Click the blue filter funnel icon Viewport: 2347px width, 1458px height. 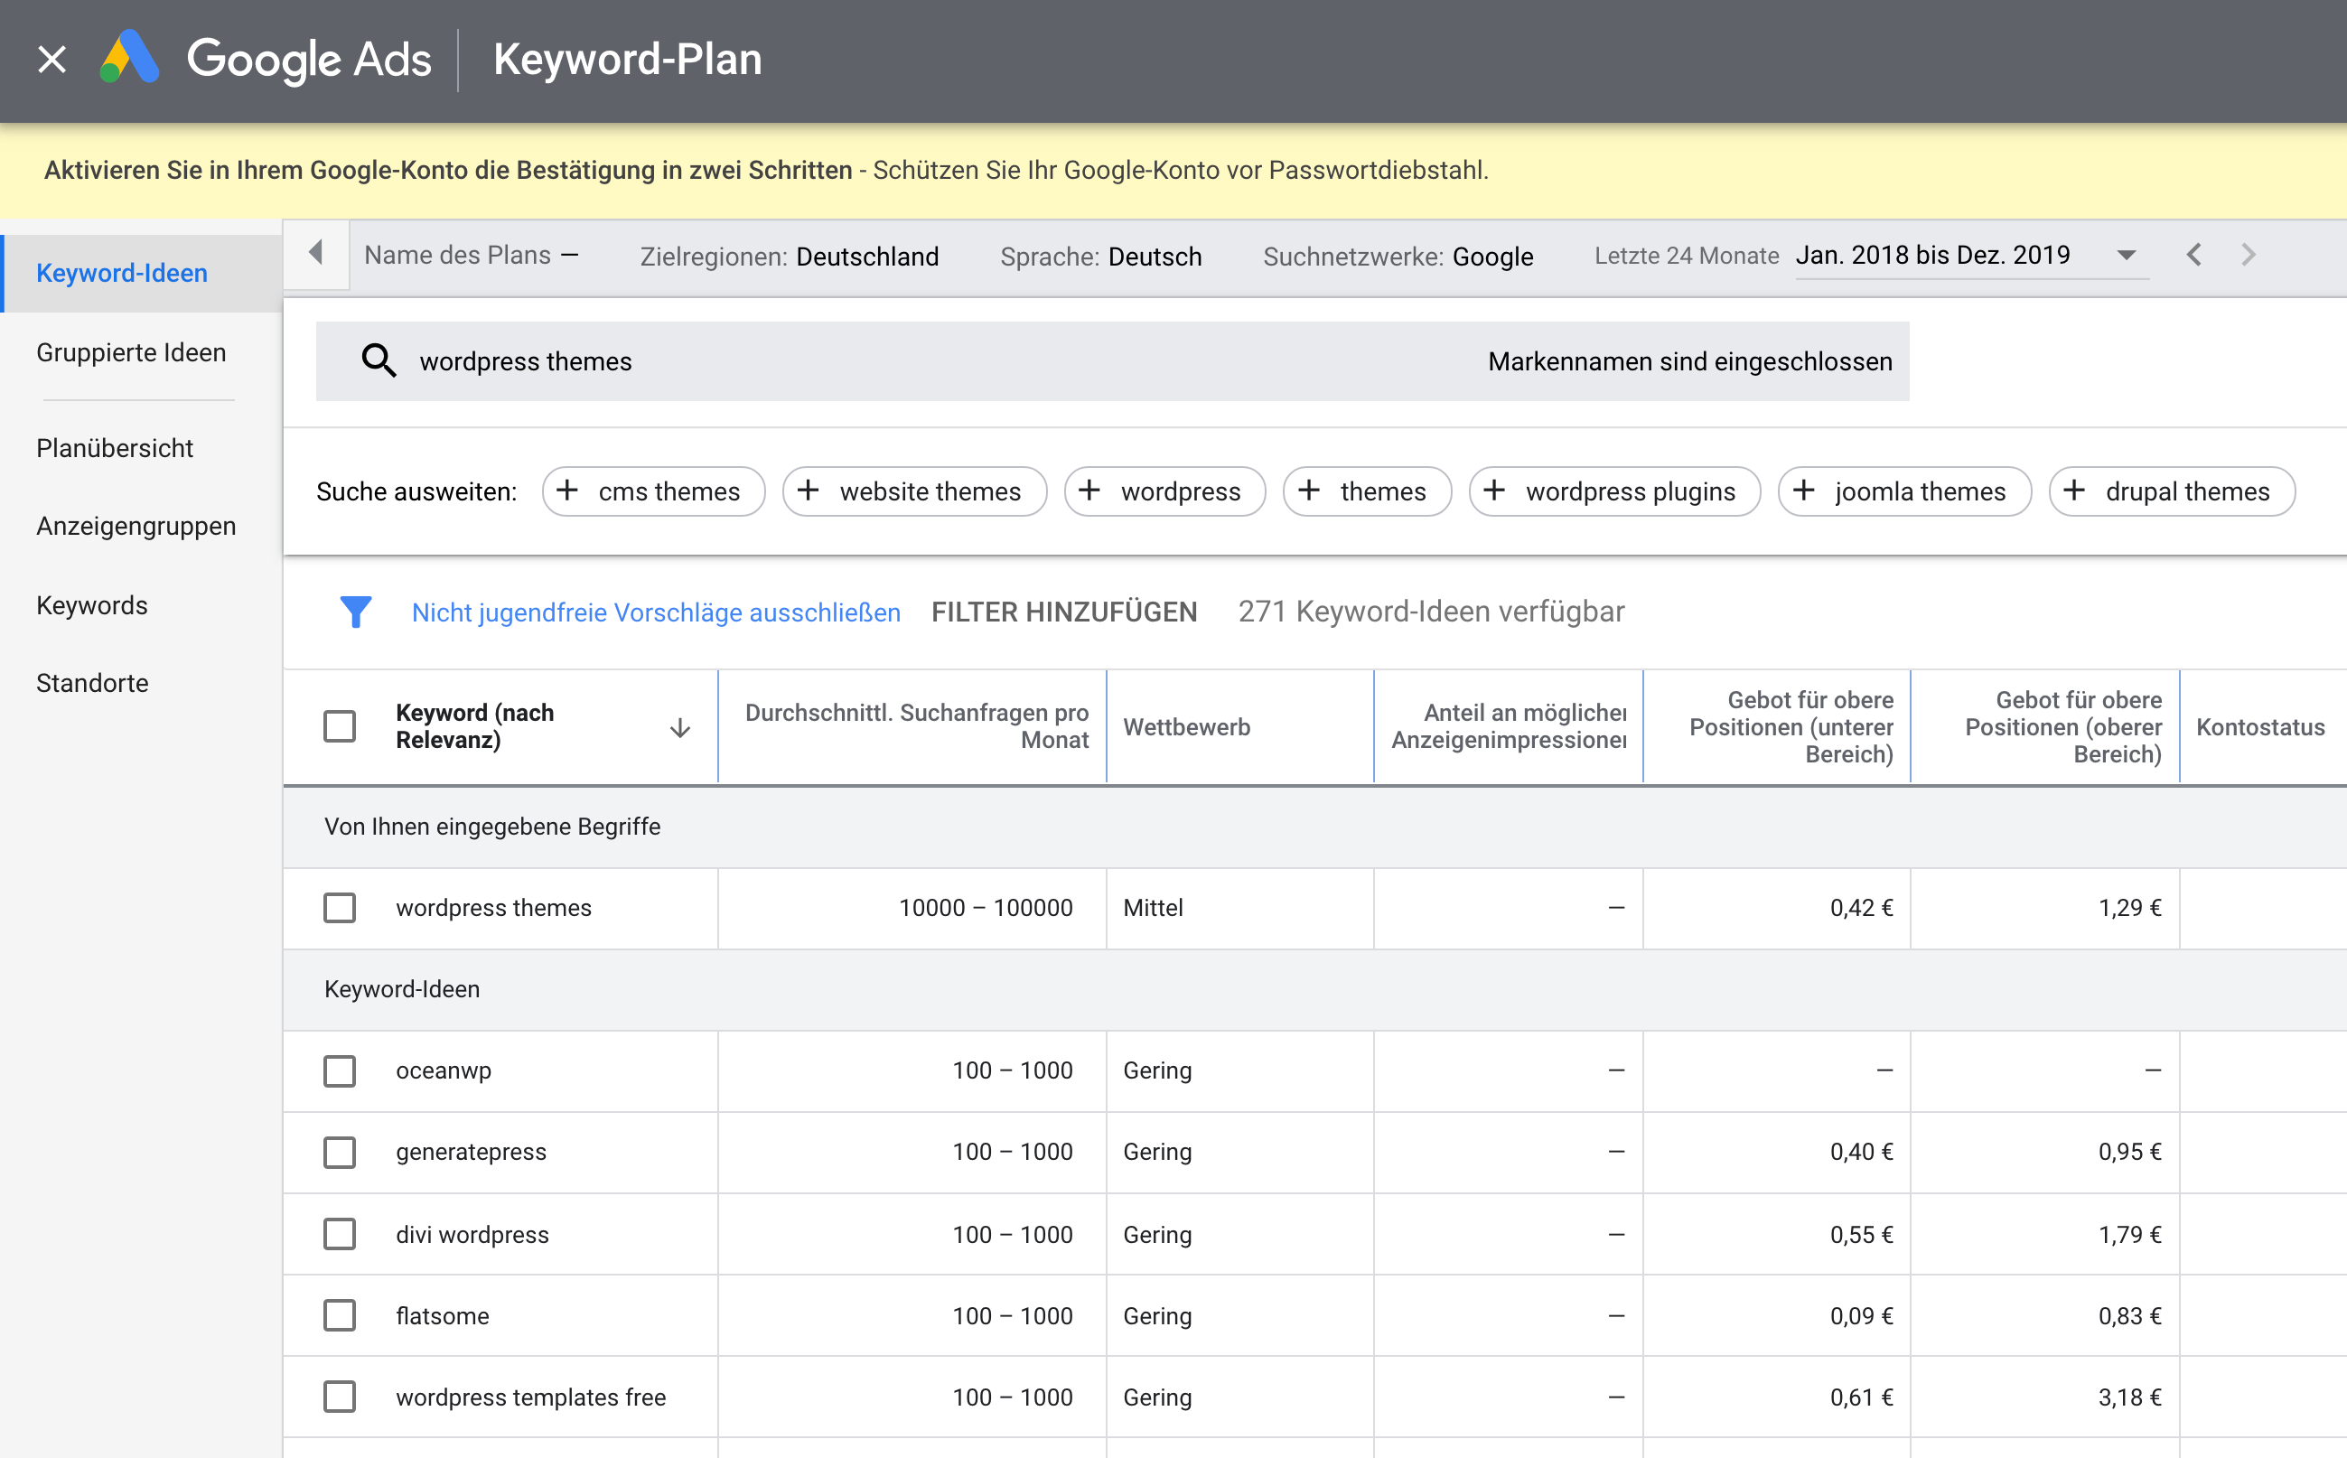[356, 612]
